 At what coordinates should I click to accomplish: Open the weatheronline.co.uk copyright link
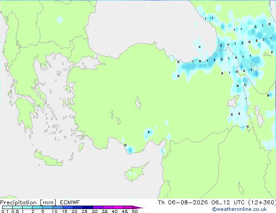[x=239, y=209]
